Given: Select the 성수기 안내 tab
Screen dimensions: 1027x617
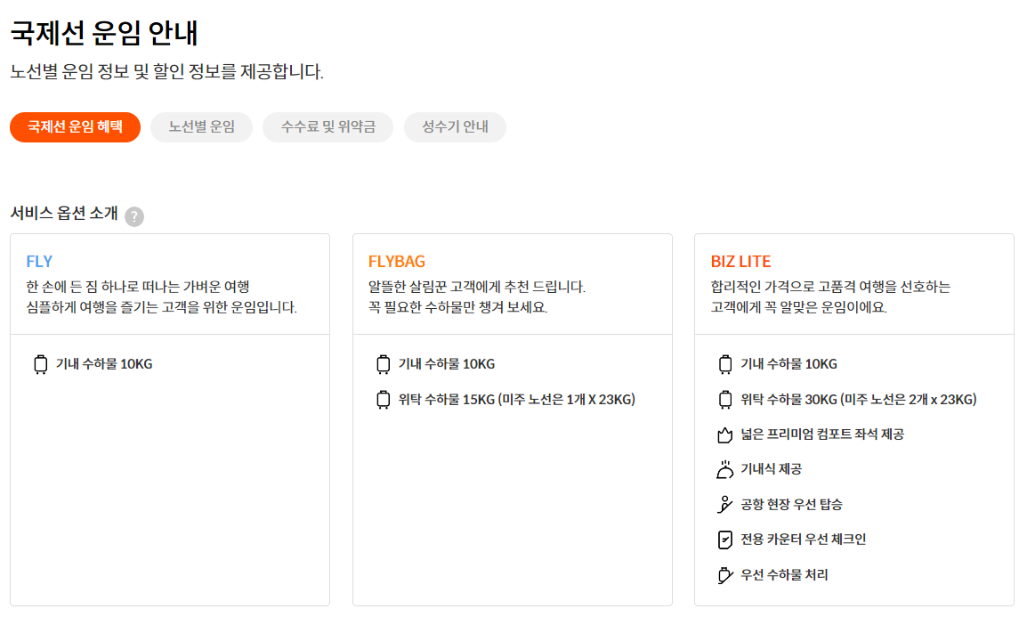Looking at the screenshot, I should point(455,126).
